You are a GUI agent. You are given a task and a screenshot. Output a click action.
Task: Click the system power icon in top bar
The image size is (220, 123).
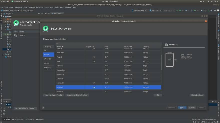pyautogui.click(x=215, y=1)
